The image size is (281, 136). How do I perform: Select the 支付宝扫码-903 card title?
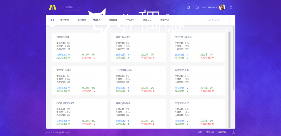[183, 37]
